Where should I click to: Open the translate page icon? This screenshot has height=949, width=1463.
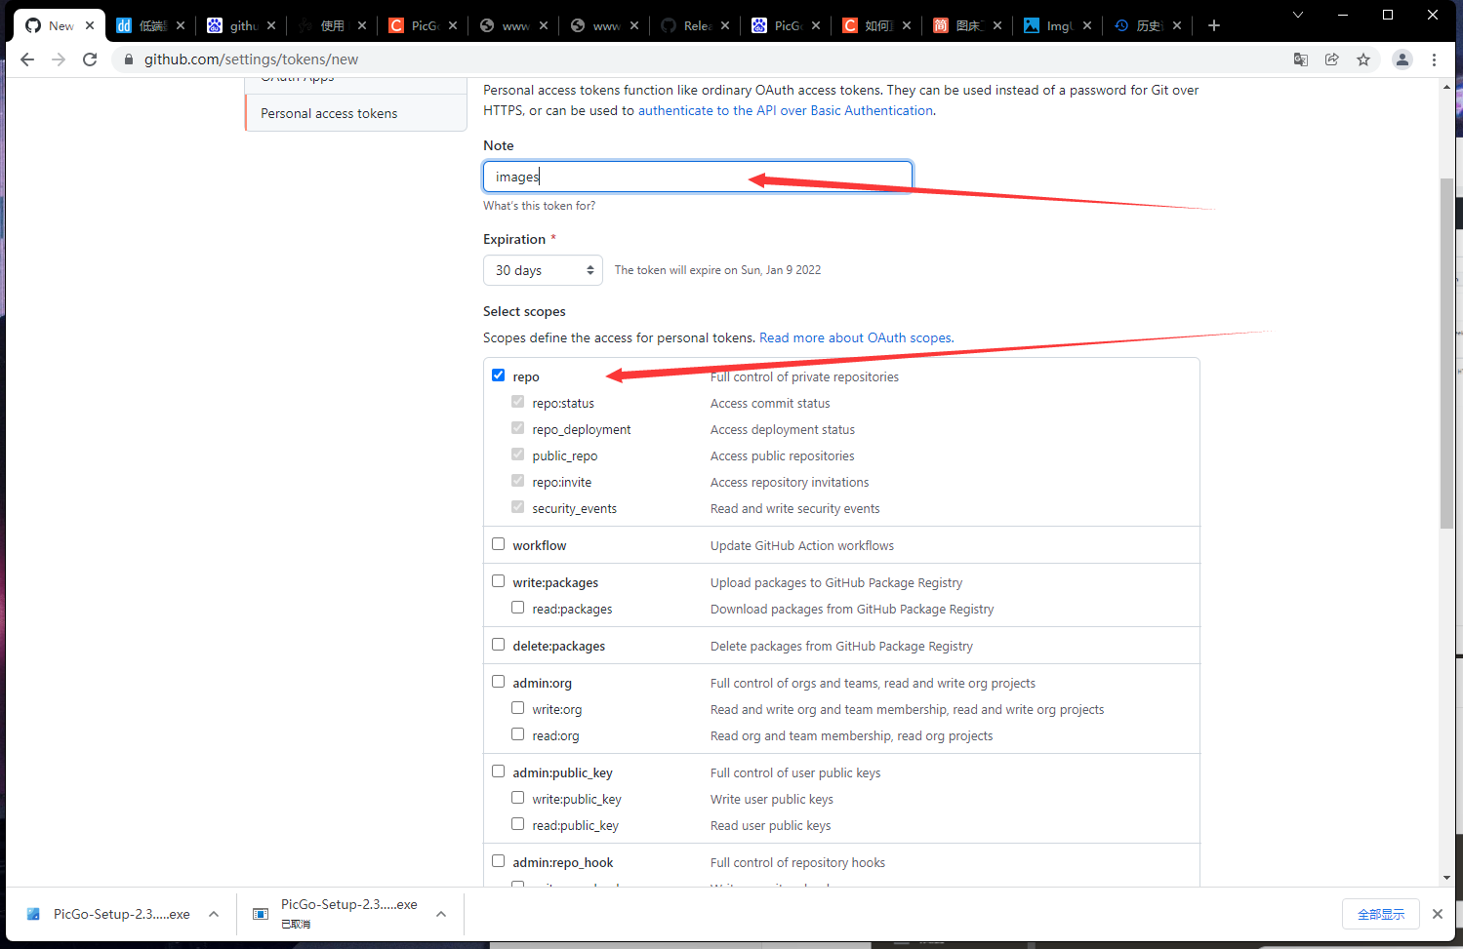click(x=1301, y=59)
